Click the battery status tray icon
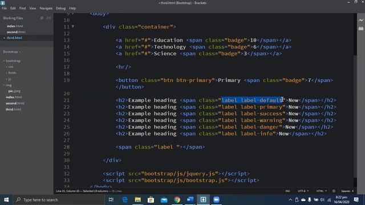 pos(316,200)
